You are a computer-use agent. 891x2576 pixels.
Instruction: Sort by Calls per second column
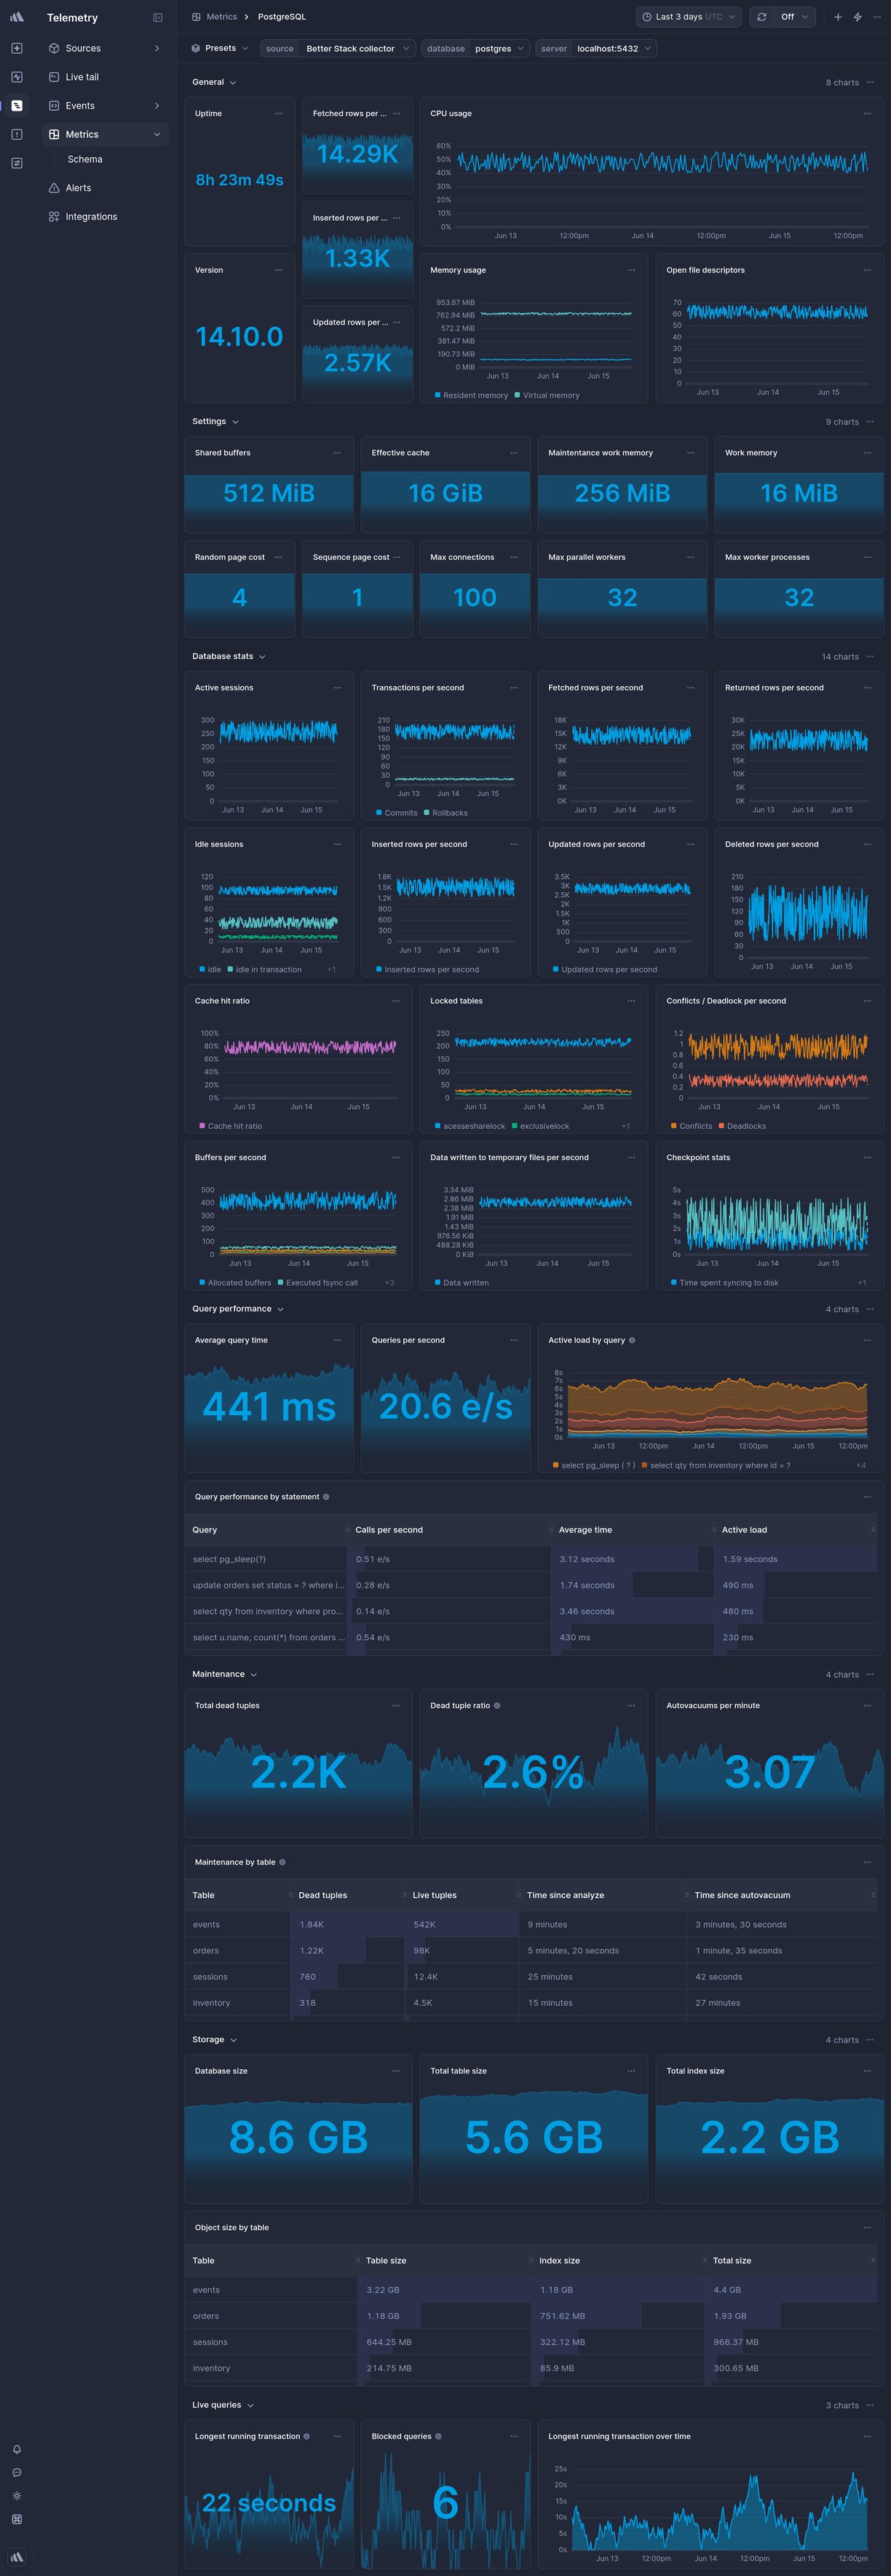click(x=389, y=1529)
